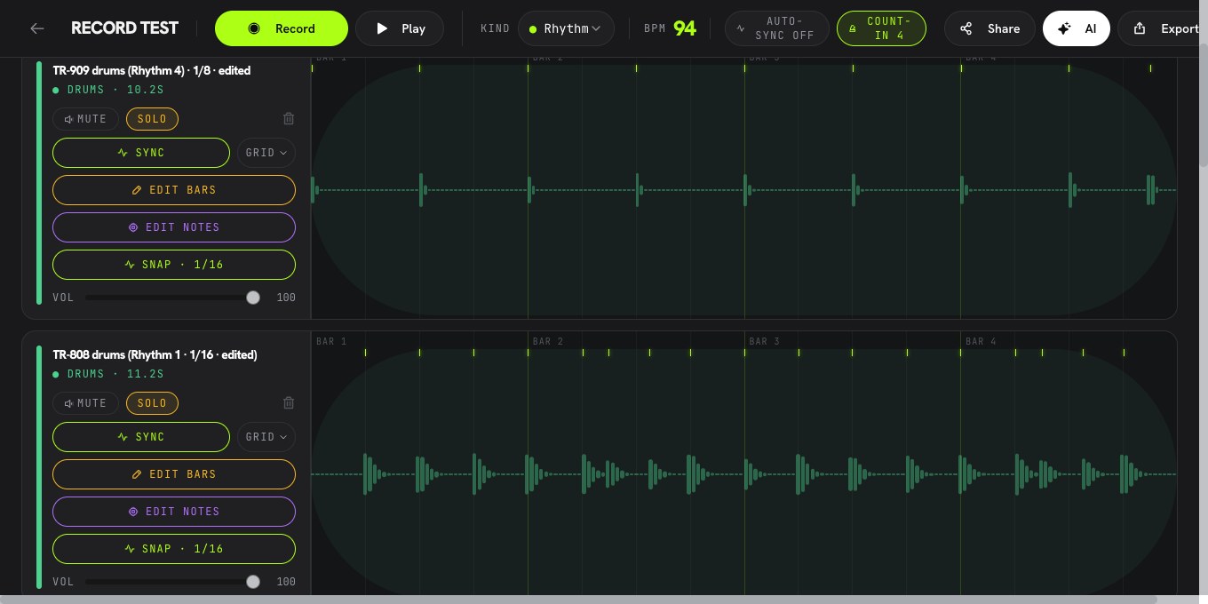Viewport: 1208px width, 604px height.
Task: Open the Share button
Action: coord(989,28)
